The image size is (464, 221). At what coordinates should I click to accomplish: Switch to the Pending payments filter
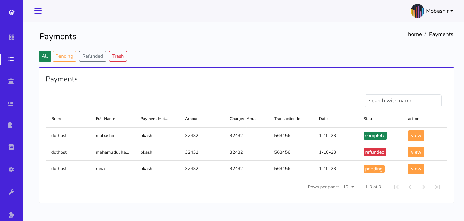64,56
